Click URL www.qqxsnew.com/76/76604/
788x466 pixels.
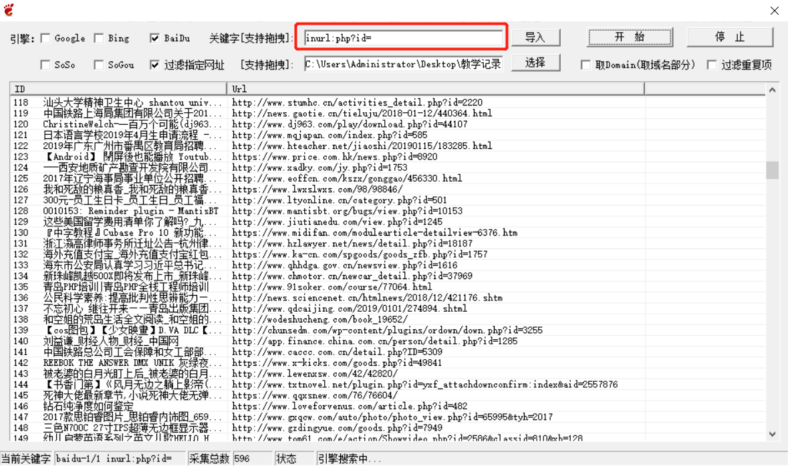tap(315, 395)
